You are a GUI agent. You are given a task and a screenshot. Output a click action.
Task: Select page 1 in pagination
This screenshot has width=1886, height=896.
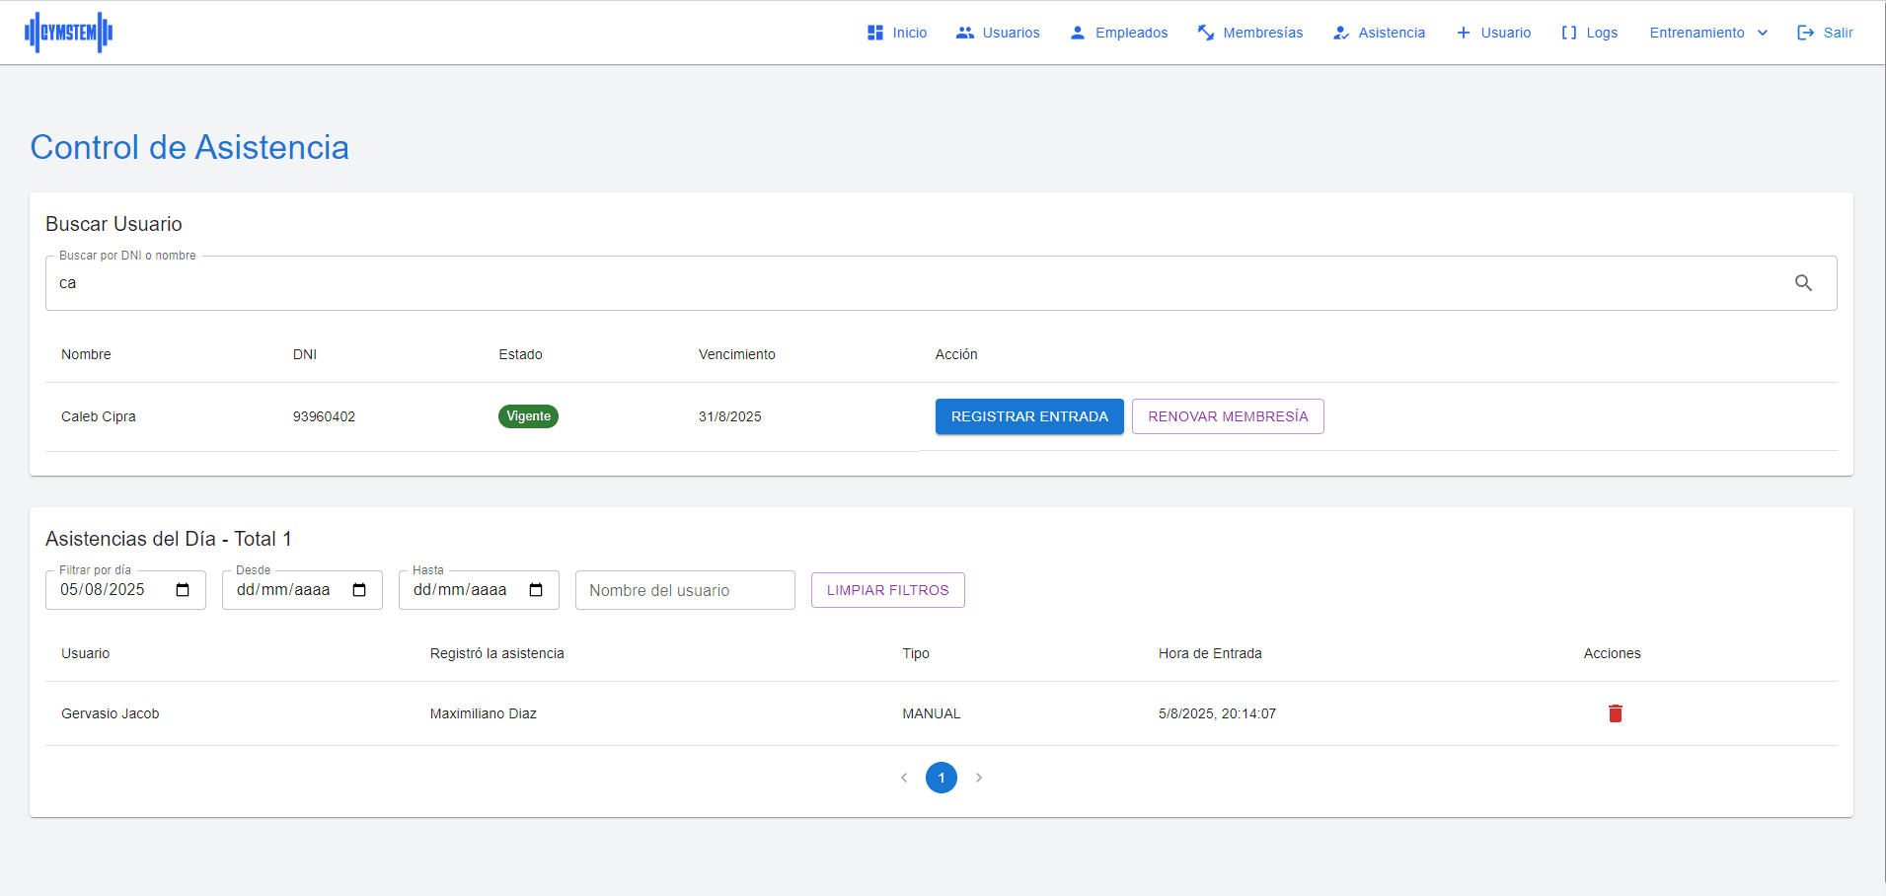click(942, 778)
